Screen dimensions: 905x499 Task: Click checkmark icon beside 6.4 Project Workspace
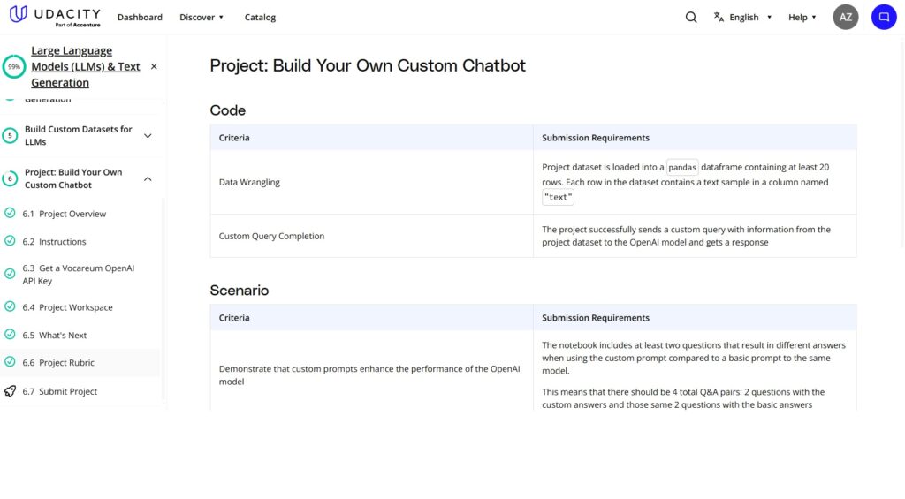10,306
